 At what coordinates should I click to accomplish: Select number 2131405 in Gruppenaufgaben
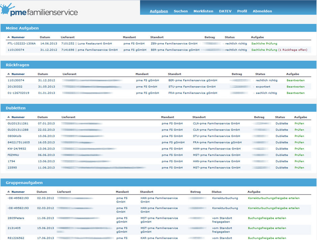pos(14,228)
